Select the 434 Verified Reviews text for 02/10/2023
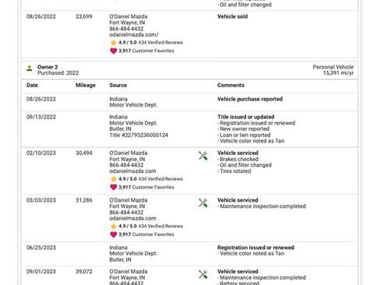 (x=160, y=179)
